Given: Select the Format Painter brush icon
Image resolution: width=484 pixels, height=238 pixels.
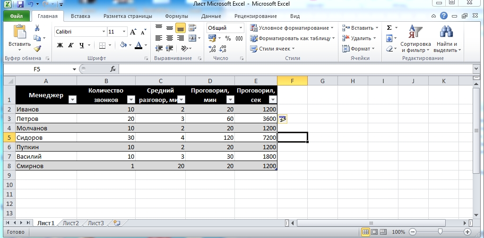Looking at the screenshot, I should click(37, 48).
